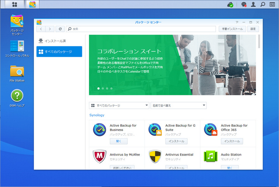Click 開く for Audio Station
The image size is (279, 187).
(230, 167)
